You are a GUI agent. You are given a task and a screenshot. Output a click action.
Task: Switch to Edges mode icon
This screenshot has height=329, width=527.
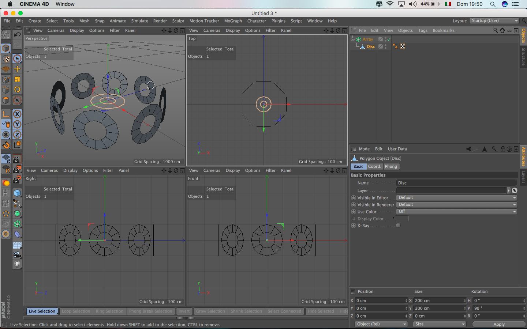tap(6, 90)
